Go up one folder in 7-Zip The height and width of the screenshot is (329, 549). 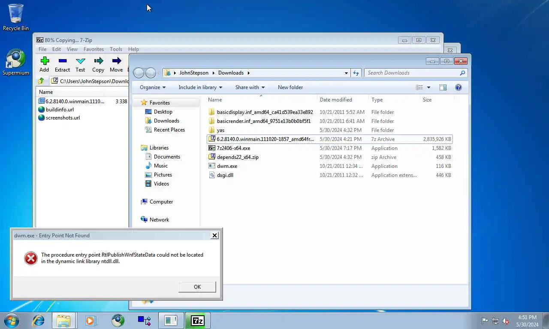point(41,81)
